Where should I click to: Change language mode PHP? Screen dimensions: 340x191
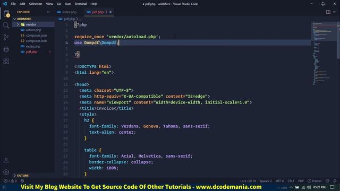tap(301, 181)
